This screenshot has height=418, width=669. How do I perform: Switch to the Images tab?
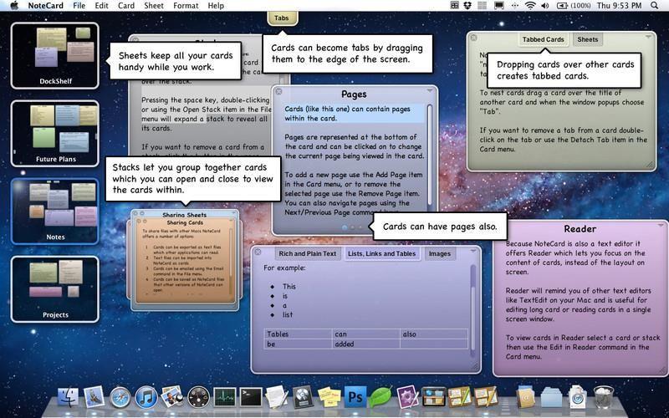pyautogui.click(x=439, y=254)
